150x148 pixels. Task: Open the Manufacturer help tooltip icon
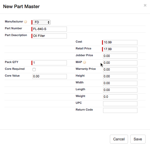click(25, 22)
